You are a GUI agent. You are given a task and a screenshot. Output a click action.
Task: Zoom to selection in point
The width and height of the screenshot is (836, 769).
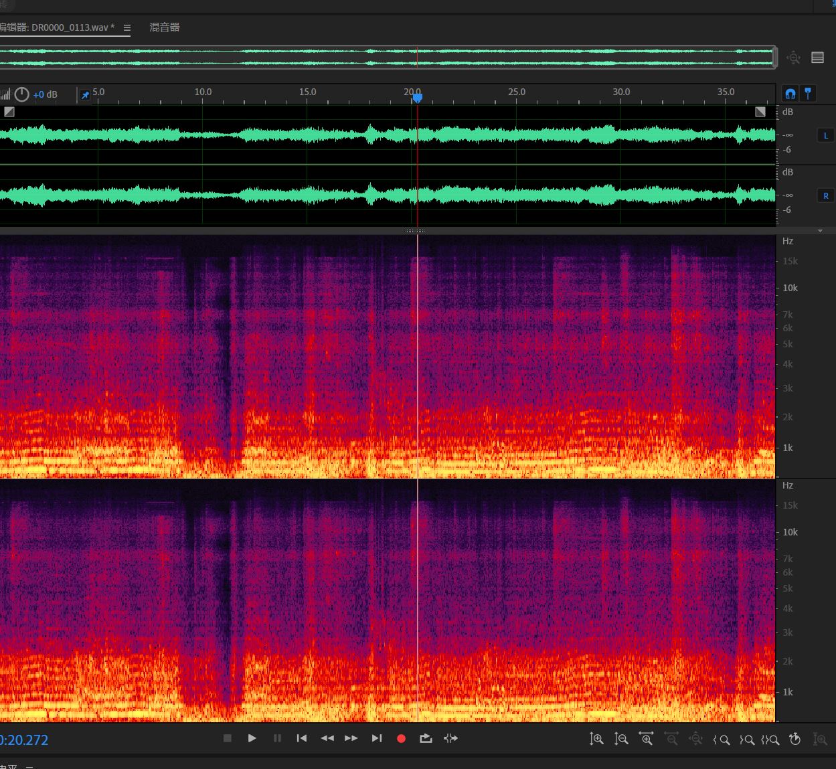pos(721,740)
